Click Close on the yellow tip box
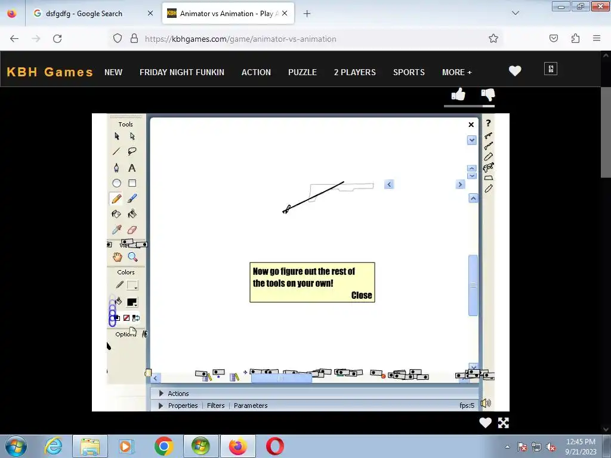This screenshot has width=611, height=458. click(361, 295)
